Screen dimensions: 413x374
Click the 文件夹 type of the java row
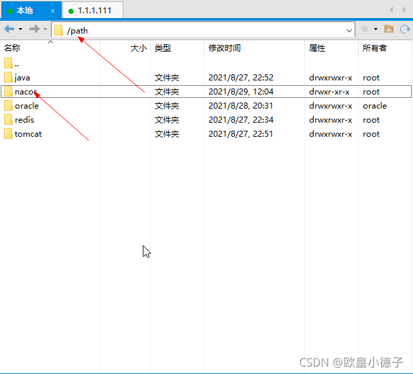click(x=167, y=78)
